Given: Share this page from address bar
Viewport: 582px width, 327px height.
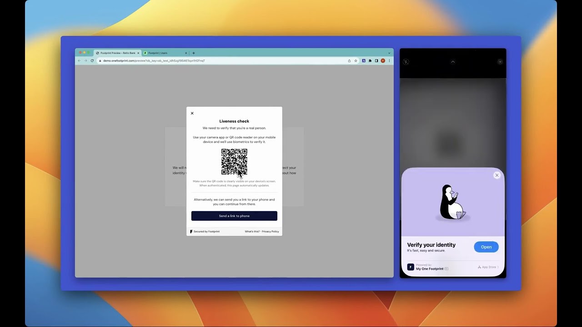Looking at the screenshot, I should point(349,60).
